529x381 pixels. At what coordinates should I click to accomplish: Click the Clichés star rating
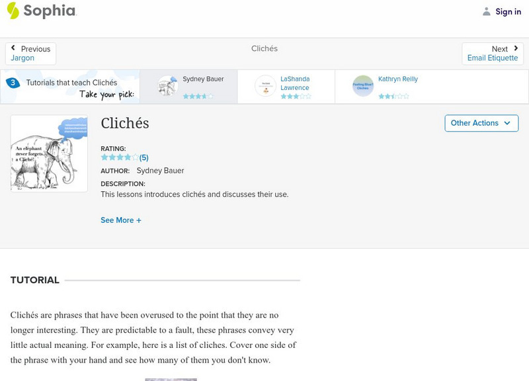[x=120, y=157]
